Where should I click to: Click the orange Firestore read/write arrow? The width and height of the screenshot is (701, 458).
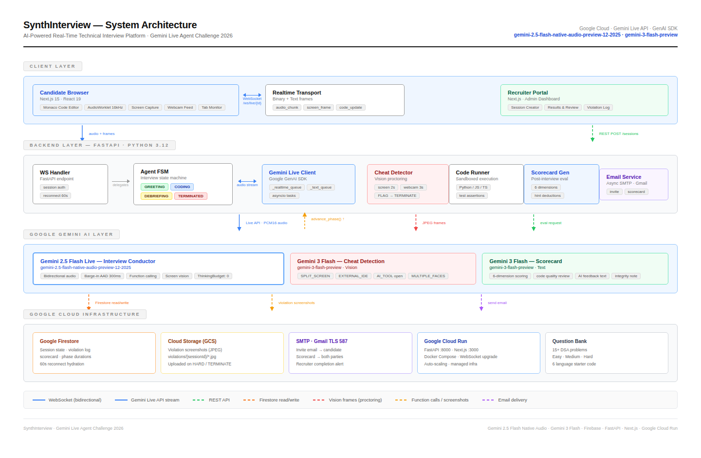(89, 302)
